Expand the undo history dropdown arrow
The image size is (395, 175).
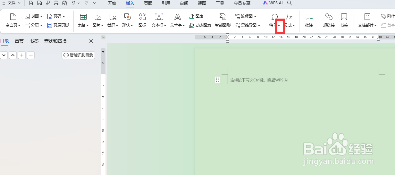coord(79,3)
